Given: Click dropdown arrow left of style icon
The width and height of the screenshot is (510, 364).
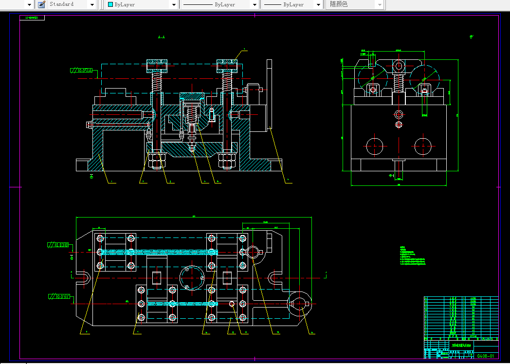Looking at the screenshot, I should click(29, 4).
